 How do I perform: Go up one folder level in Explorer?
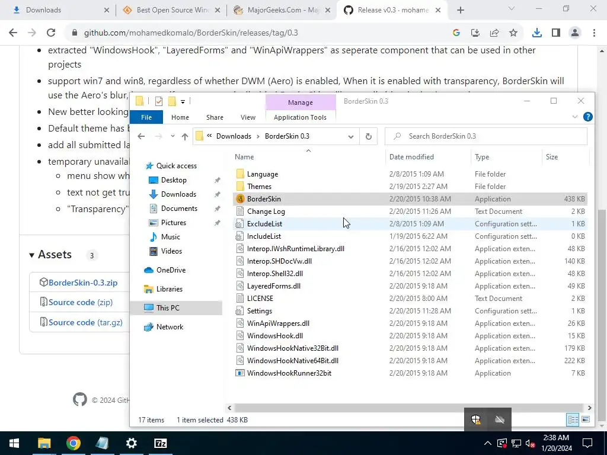click(x=185, y=136)
